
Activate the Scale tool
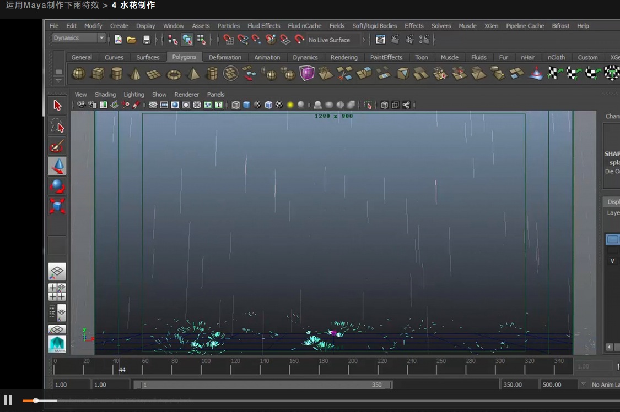pyautogui.click(x=57, y=206)
